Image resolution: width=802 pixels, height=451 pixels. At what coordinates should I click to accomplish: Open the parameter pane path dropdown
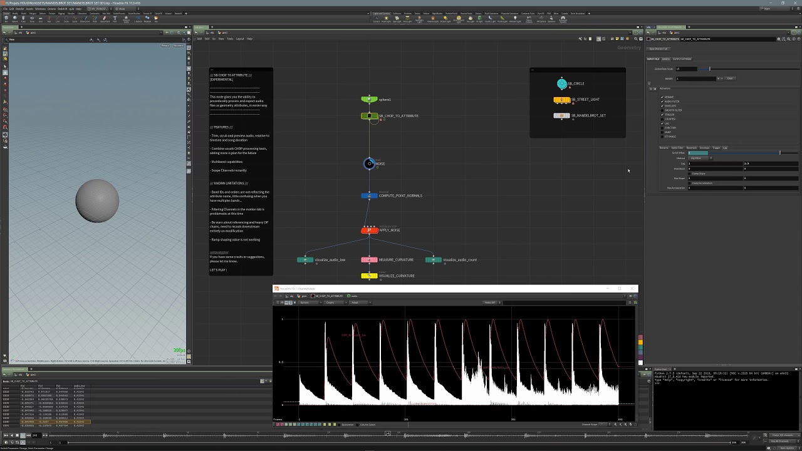tap(789, 33)
